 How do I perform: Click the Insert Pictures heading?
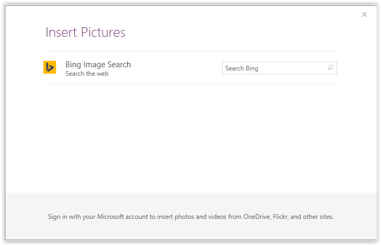click(x=85, y=33)
